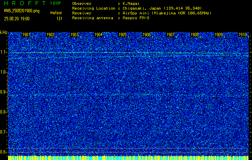Screen dimensions: 252x160
Task: Click the 0.9 frequency axis label
Action: pos(3,92)
